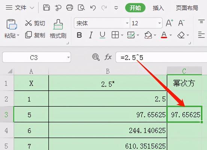207x150 pixels.
Task: Switch to the 插入 tab
Action: (x=158, y=8)
